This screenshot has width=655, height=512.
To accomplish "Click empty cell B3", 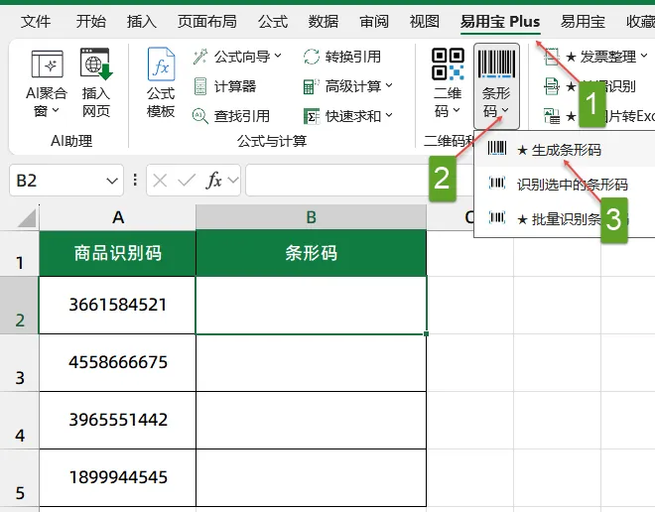I will click(312, 363).
